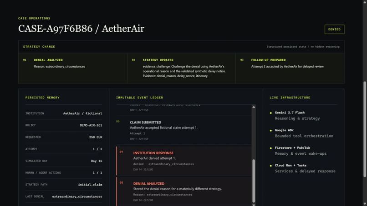Click 'Stored the denial reason' description

(178, 189)
